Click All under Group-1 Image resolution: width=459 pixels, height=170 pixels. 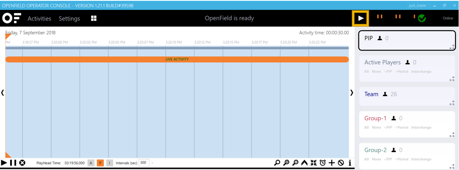[x=366, y=127]
